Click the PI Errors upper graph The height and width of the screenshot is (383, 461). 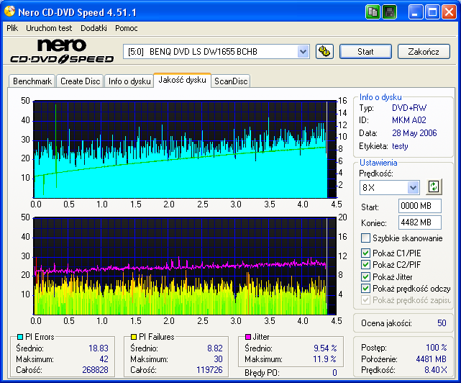coord(185,150)
